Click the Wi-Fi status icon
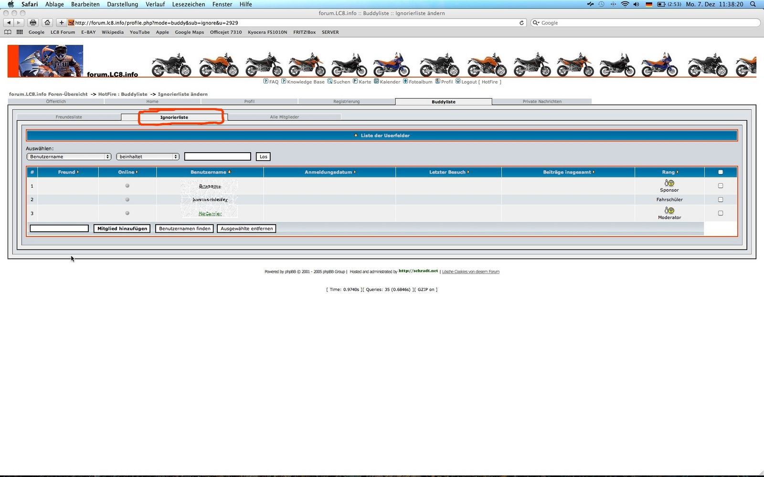 625,4
